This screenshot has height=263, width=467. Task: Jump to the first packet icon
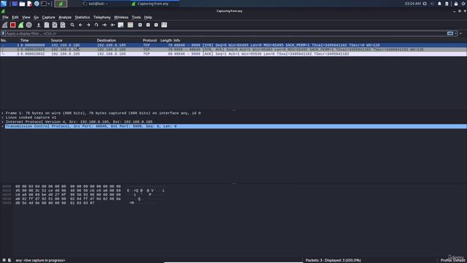click(x=104, y=25)
